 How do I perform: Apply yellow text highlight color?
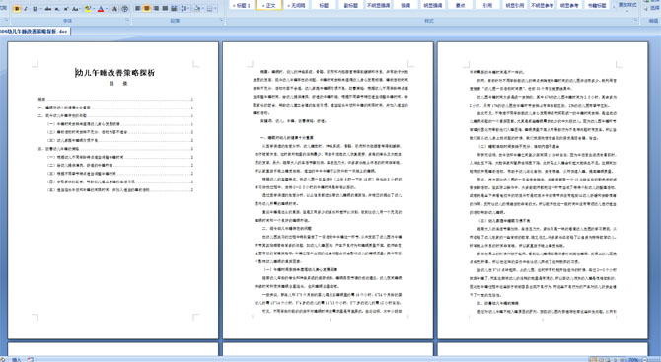(88, 9)
